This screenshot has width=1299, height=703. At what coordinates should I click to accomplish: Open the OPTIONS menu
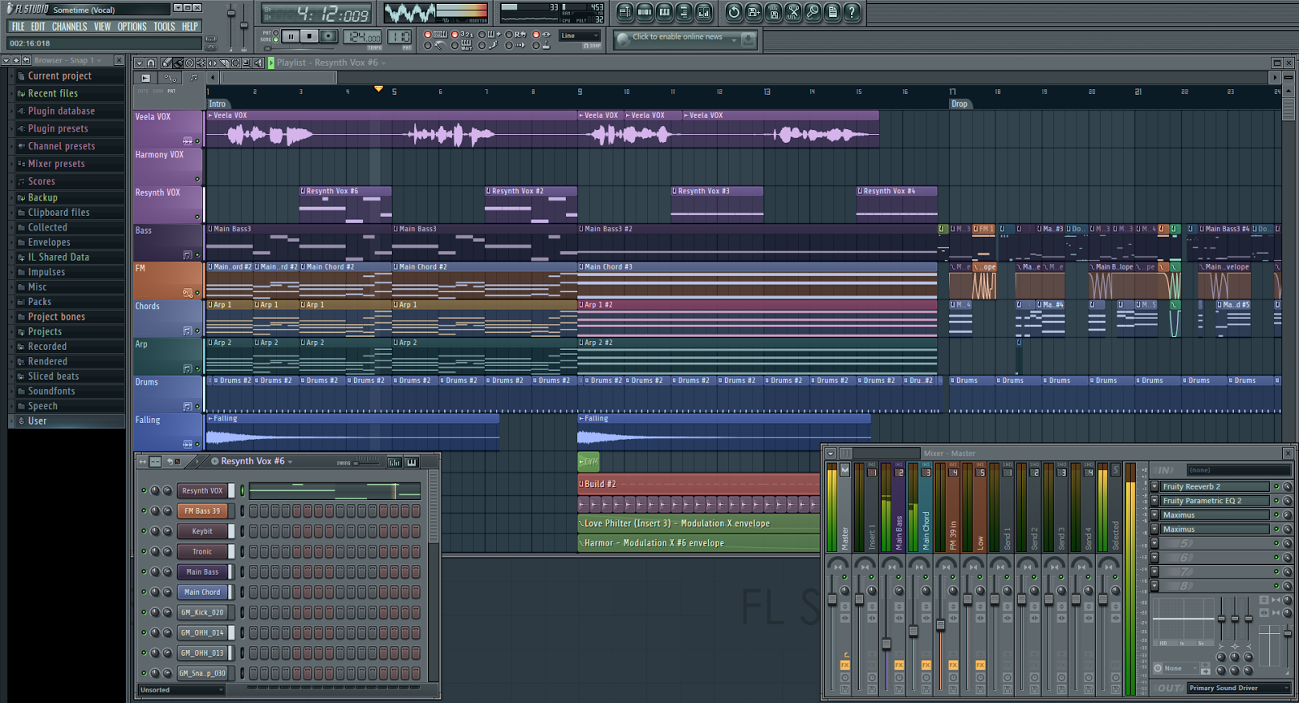click(x=132, y=27)
